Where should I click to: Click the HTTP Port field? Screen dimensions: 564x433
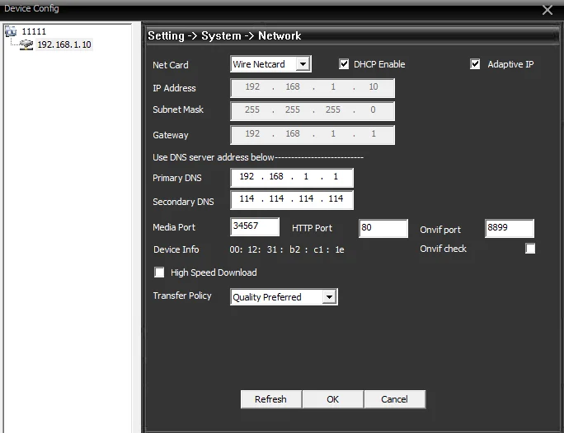pyautogui.click(x=383, y=228)
